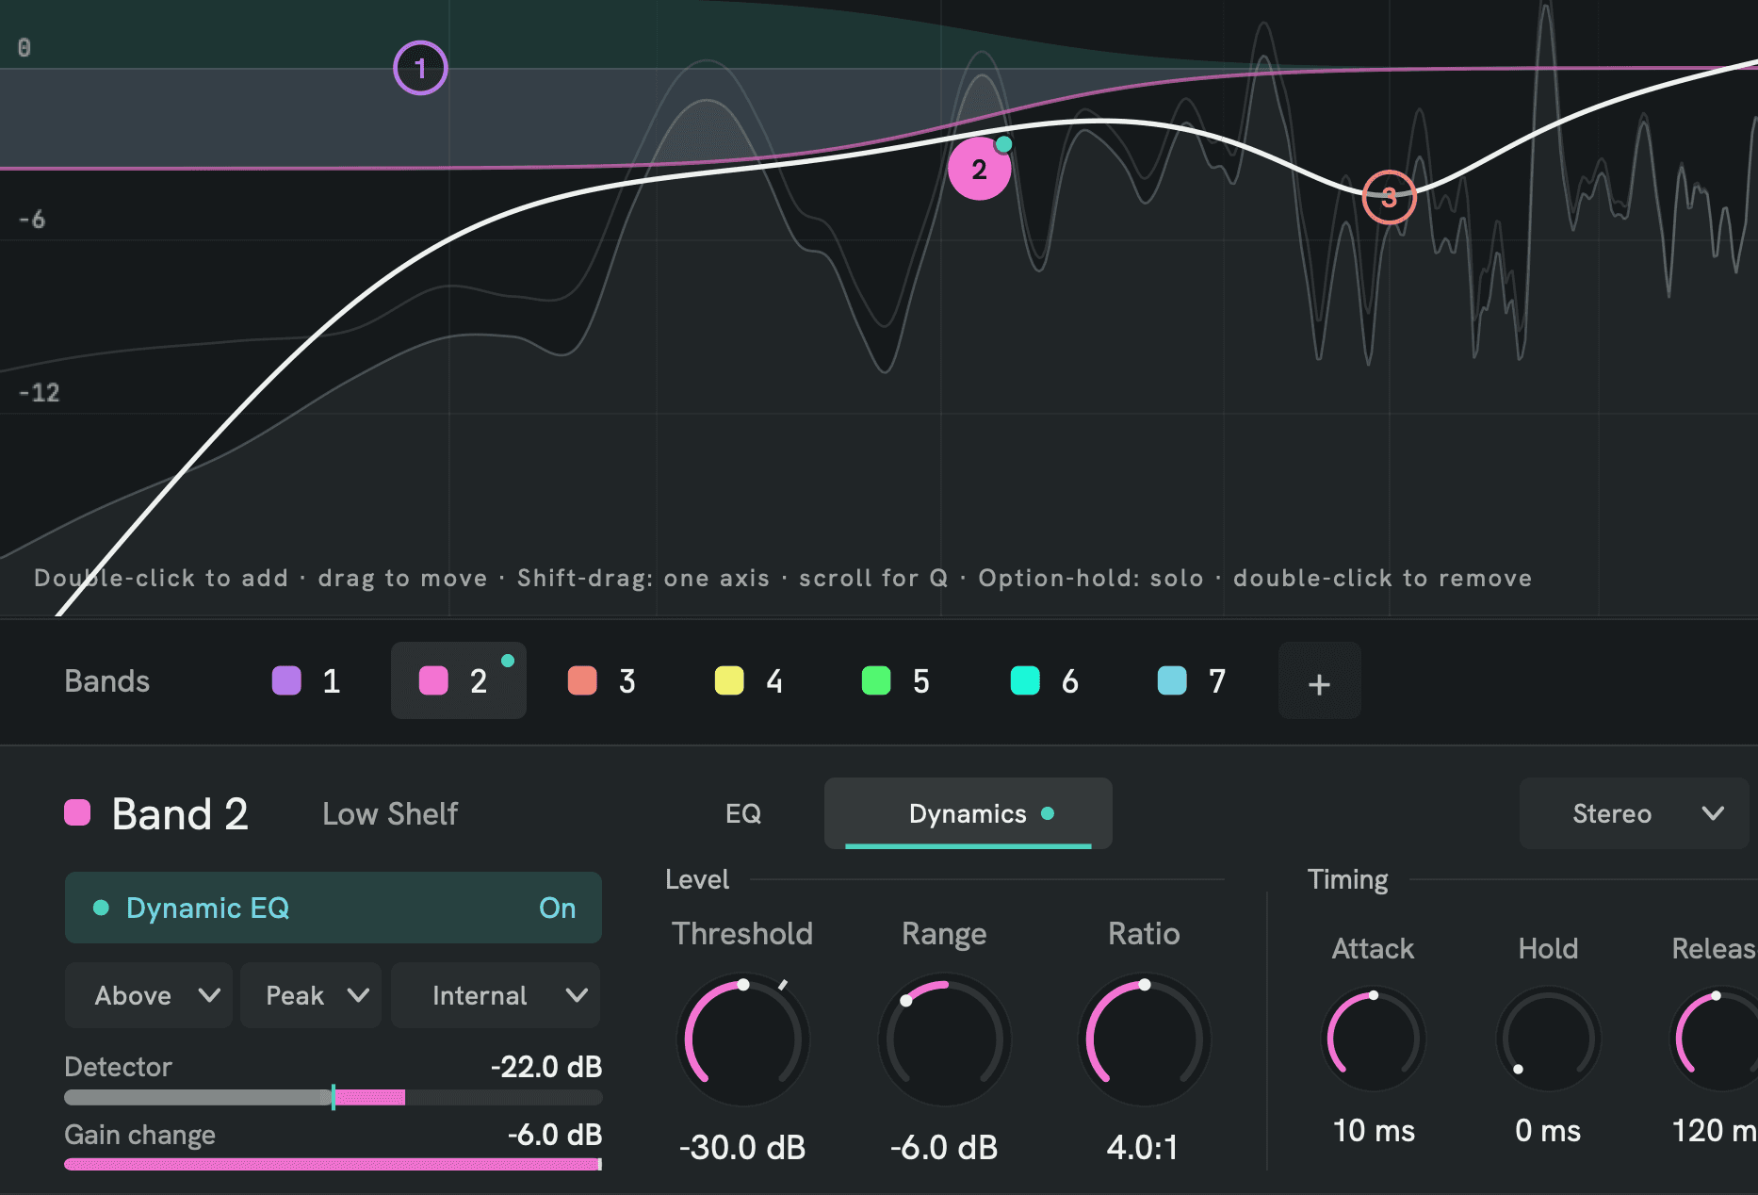The height and width of the screenshot is (1195, 1758).
Task: Click the Detector level meter bar
Action: pyautogui.click(x=334, y=1097)
